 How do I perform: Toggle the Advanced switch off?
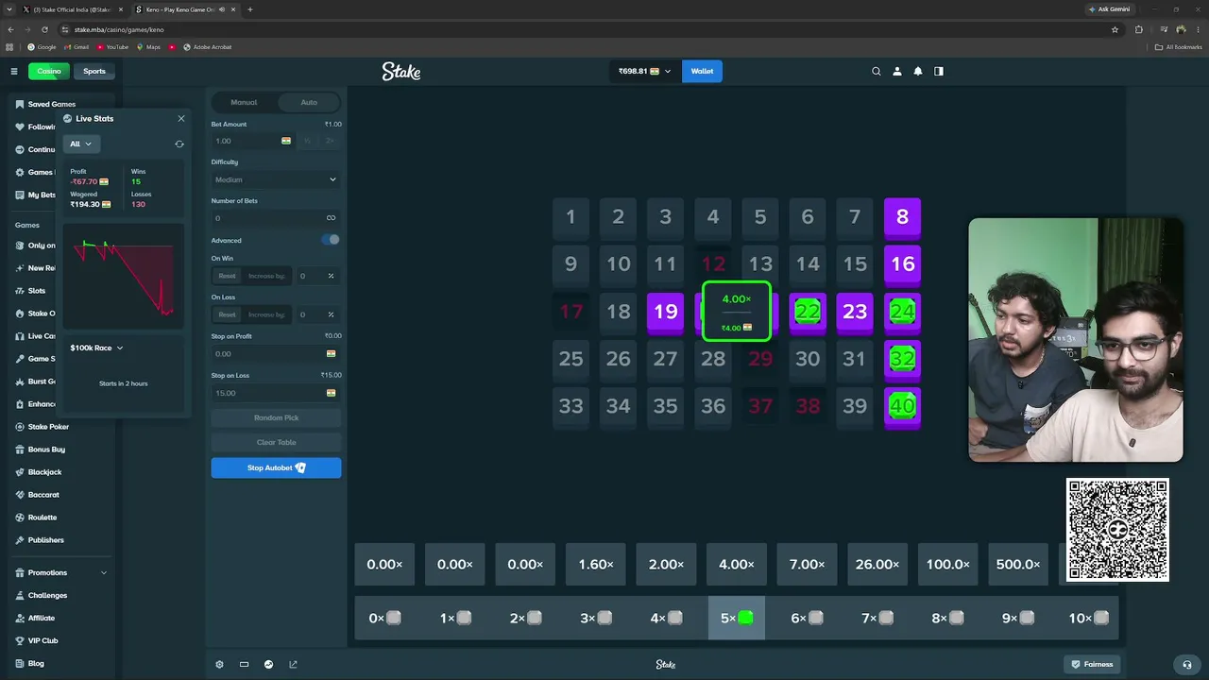(x=331, y=240)
